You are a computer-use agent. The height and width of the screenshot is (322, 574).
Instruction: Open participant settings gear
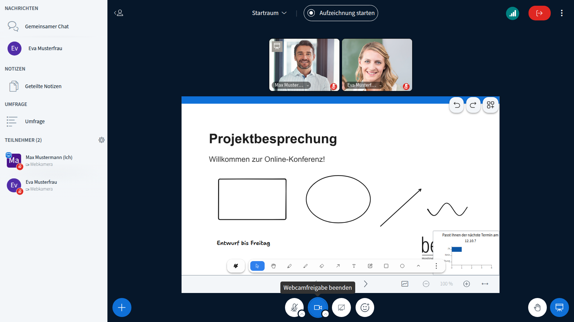[x=102, y=140]
